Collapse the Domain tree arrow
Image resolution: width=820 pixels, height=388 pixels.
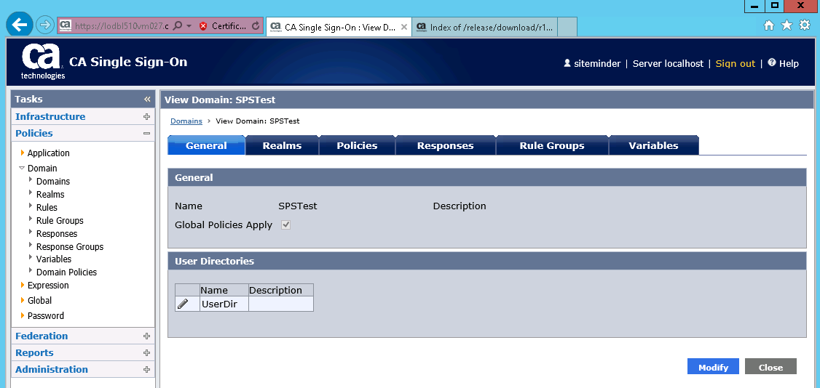pos(22,168)
